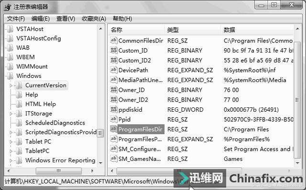Select the ProgramFilesDir value name
The image size is (306, 190).
[x=141, y=129]
